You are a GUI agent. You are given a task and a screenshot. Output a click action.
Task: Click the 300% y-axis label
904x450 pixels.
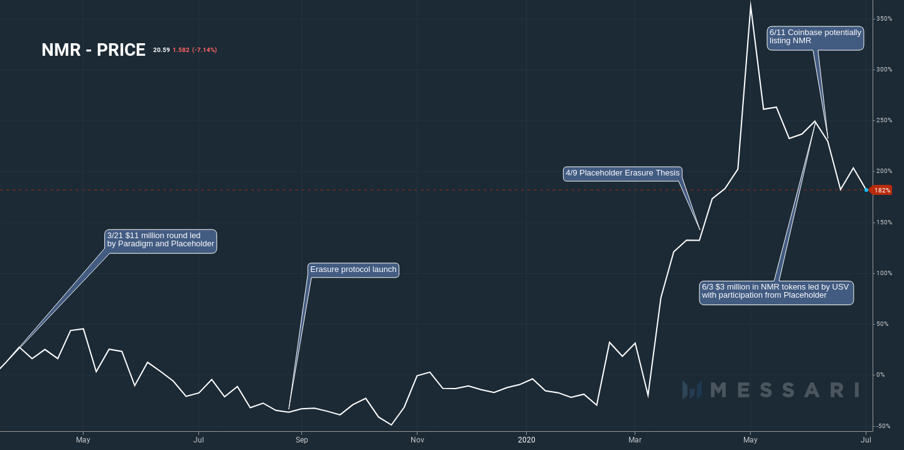(884, 70)
